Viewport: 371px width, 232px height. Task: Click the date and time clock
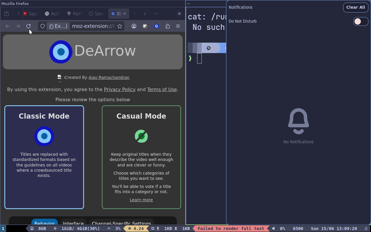click(x=334, y=229)
